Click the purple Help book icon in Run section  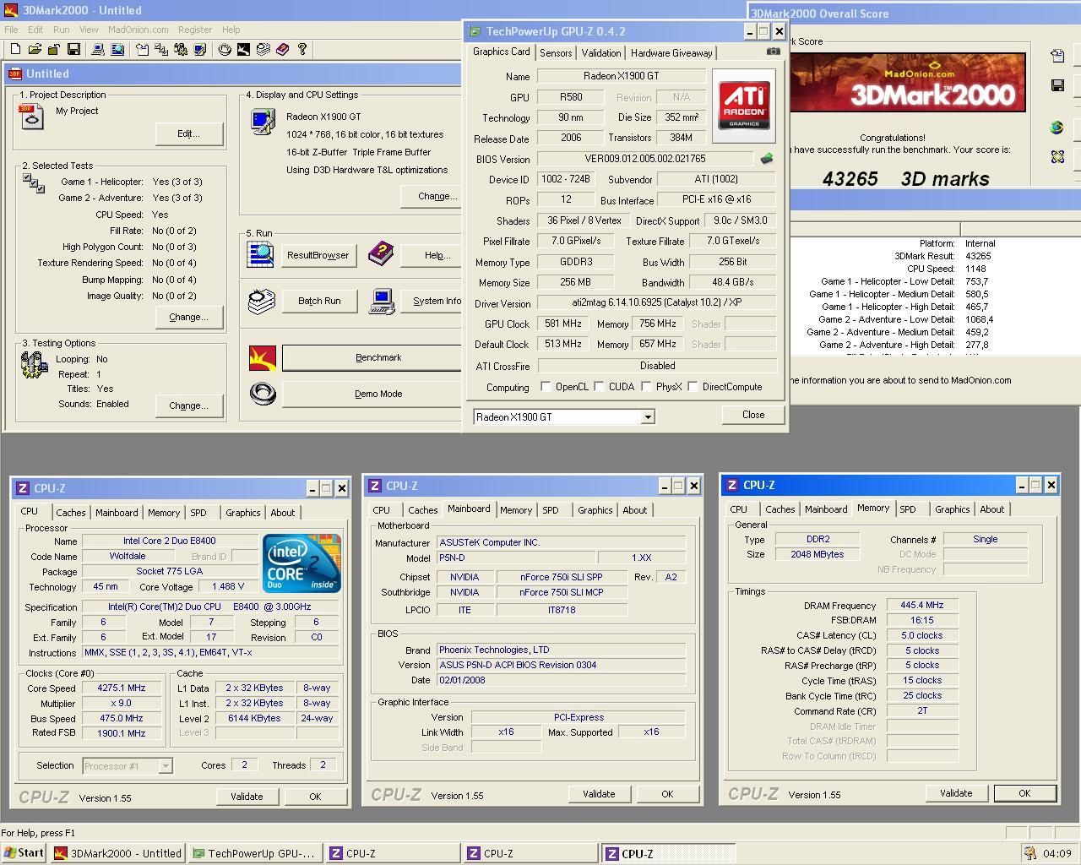pos(381,252)
